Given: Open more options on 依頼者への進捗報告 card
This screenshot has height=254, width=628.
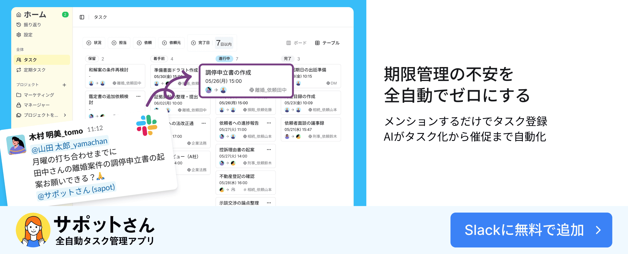Looking at the screenshot, I should click(269, 123).
